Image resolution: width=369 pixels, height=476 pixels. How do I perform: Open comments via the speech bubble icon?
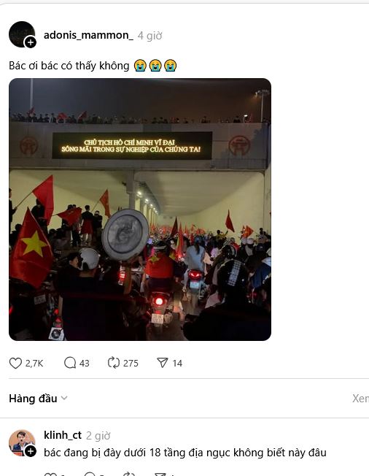pyautogui.click(x=70, y=363)
